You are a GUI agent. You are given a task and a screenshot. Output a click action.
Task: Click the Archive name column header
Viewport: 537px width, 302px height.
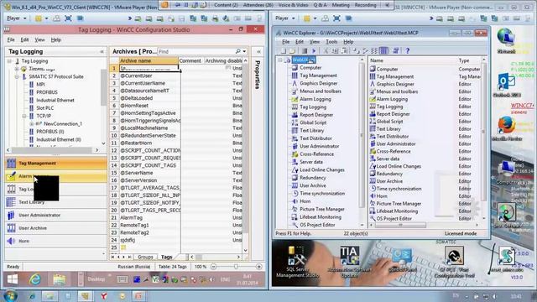(x=149, y=60)
